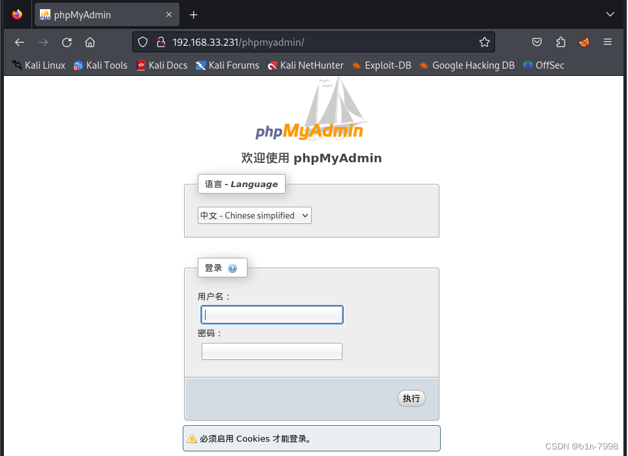The image size is (628, 456).
Task: Open the Kali Linux bookmark
Action: click(39, 65)
